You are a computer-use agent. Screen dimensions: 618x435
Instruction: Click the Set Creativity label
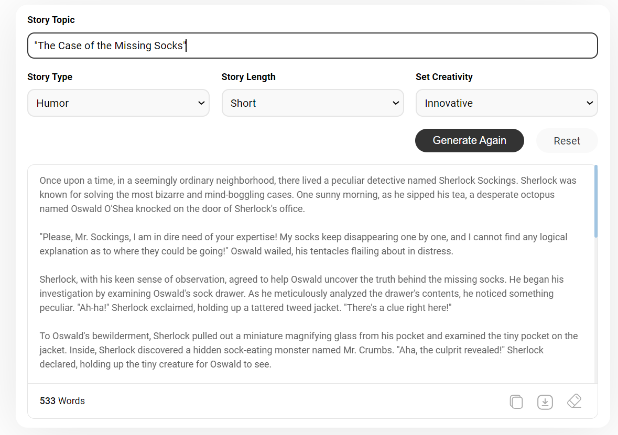[x=444, y=77]
